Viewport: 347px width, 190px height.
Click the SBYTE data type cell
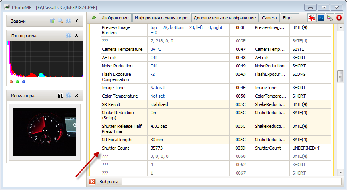(298, 49)
